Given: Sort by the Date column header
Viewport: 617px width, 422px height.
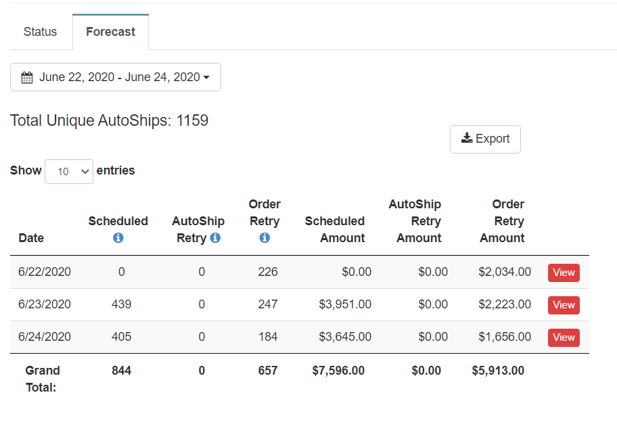Looking at the screenshot, I should click(x=31, y=238).
